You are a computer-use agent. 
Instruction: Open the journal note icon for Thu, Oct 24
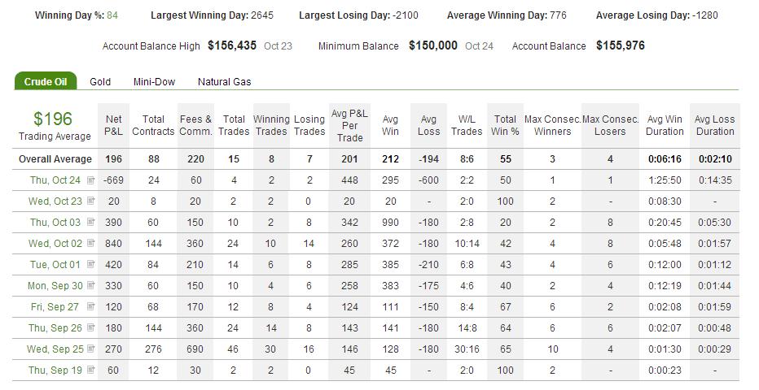pyautogui.click(x=90, y=180)
